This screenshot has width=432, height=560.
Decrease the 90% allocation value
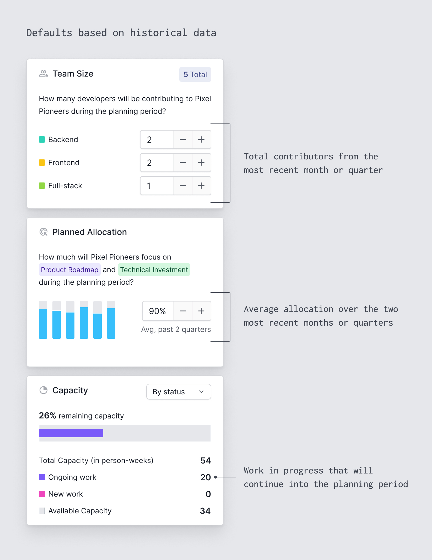click(183, 311)
